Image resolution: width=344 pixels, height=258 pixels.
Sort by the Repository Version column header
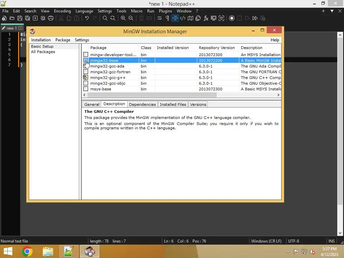coord(218,48)
